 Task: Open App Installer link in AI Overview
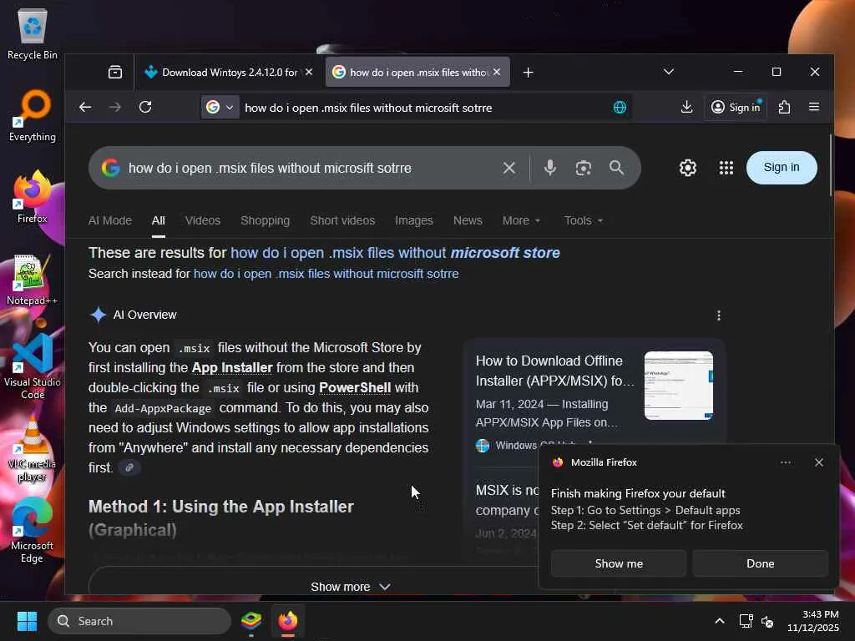[232, 367]
